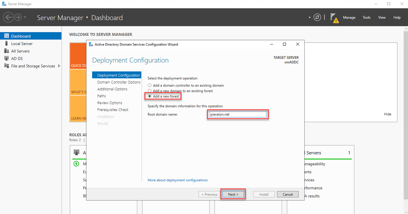This screenshot has width=408, height=214.
Task: Click the File and Storage Services icon
Action: [6, 66]
